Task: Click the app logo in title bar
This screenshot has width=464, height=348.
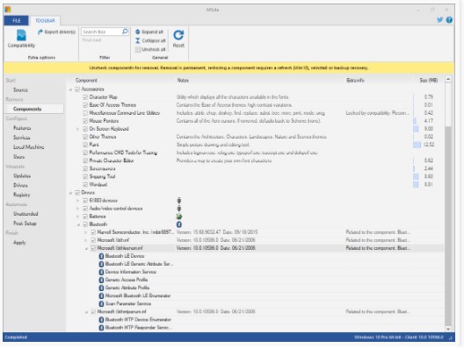Action: pyautogui.click(x=8, y=10)
